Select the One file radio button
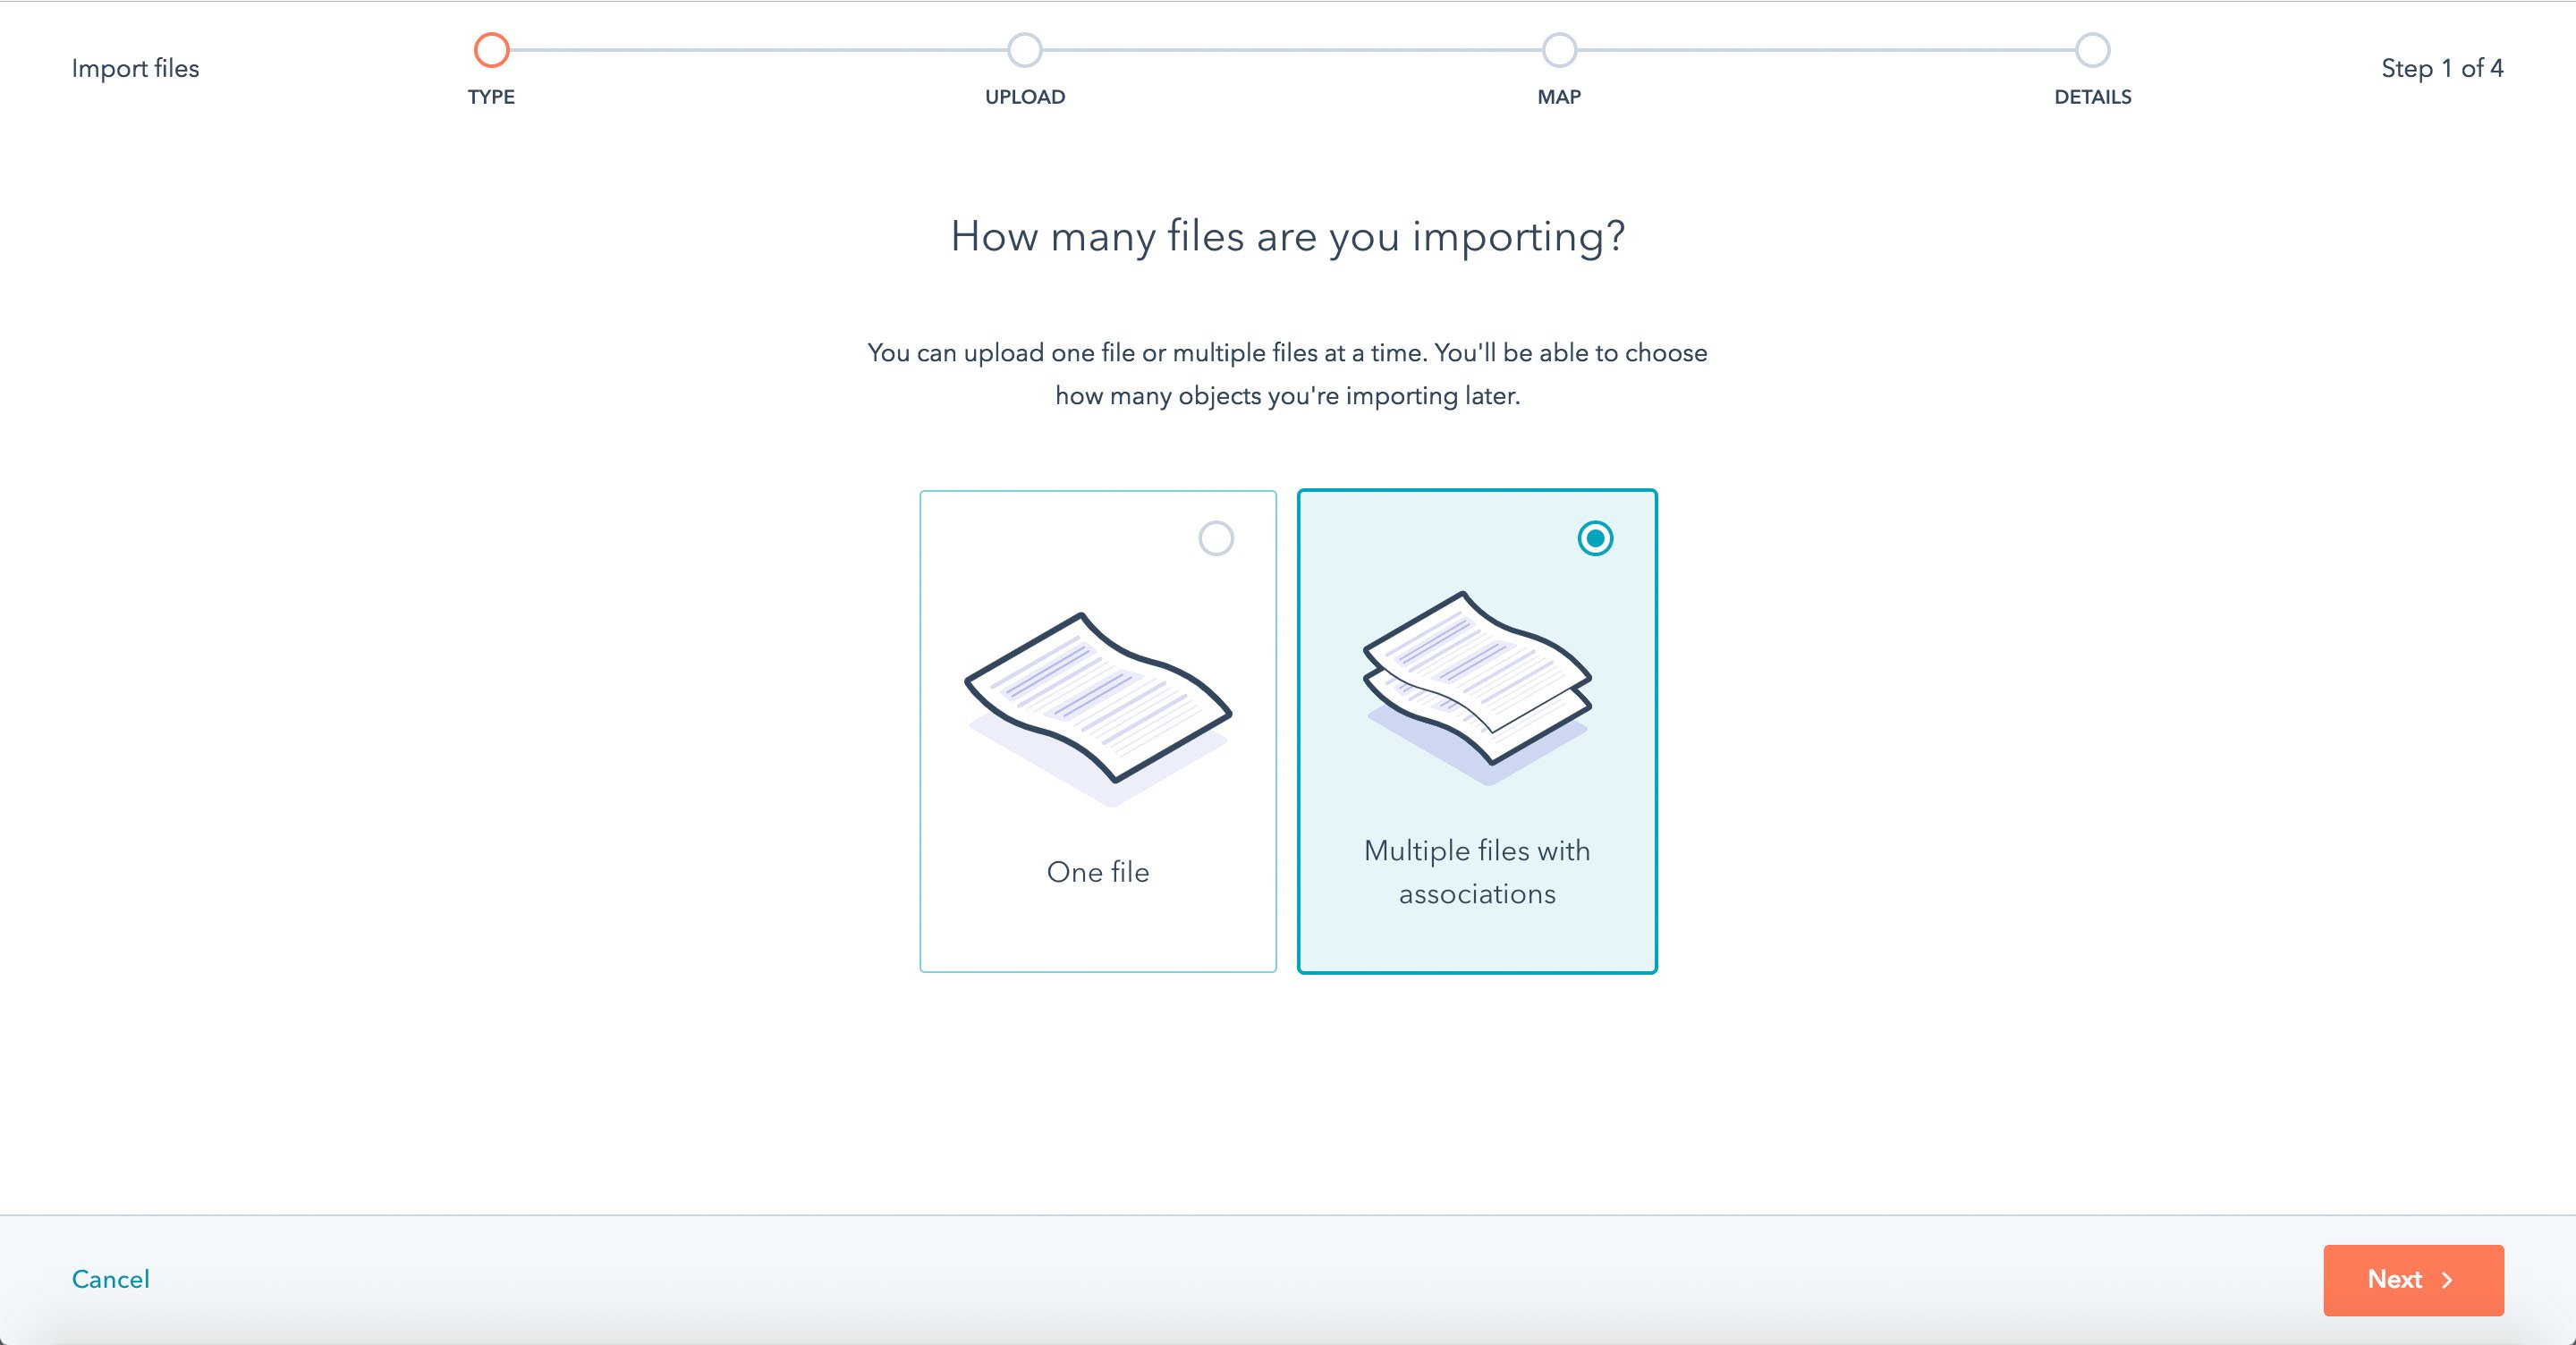This screenshot has width=2576, height=1345. 1216,538
